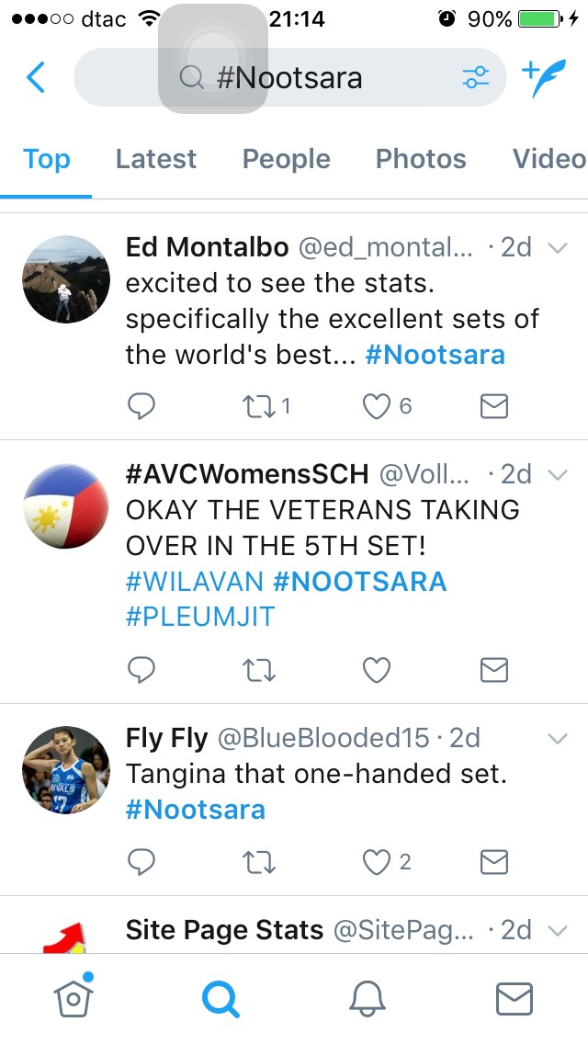
Task: Open the Notifications bell icon
Action: click(x=367, y=999)
